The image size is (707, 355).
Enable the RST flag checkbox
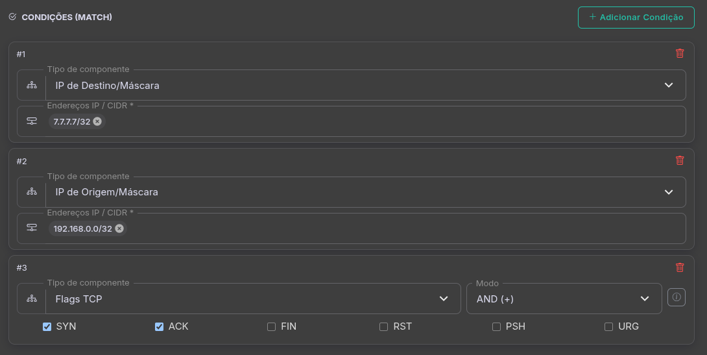(x=384, y=326)
